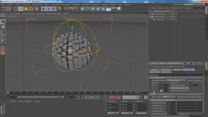Open the green NURBS generator icon
Image resolution: width=208 pixels, height=117 pixels.
tap(93, 9)
